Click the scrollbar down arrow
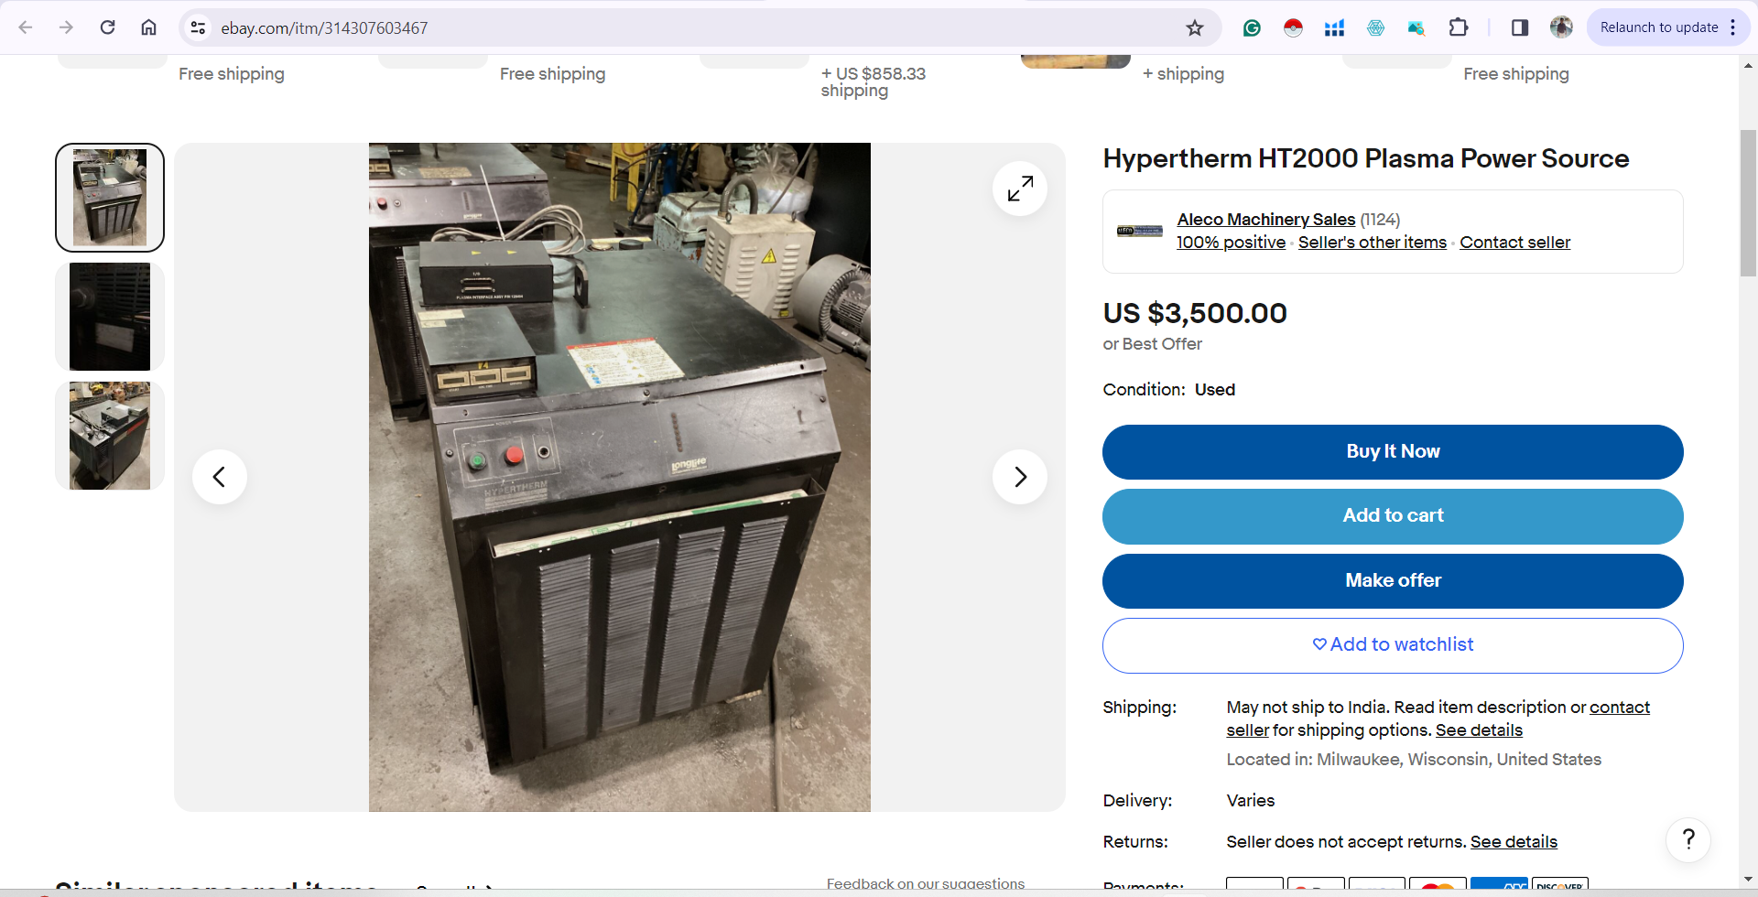 [x=1748, y=879]
